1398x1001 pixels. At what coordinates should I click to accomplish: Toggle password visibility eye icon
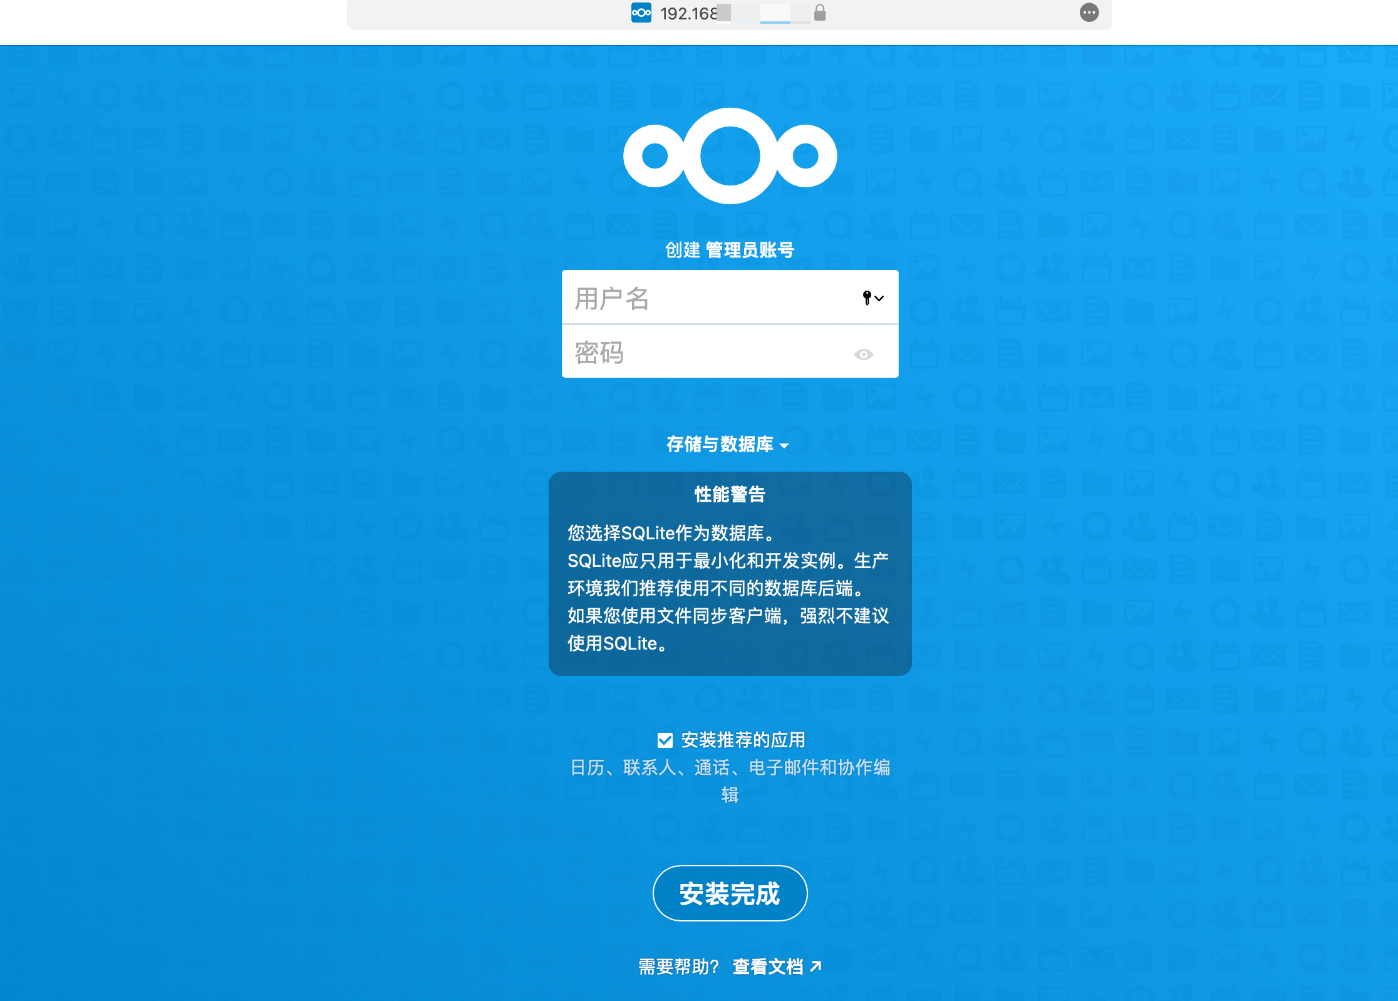(x=863, y=355)
